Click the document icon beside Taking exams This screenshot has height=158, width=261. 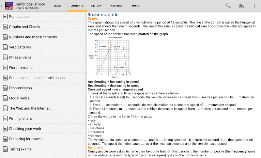point(5,149)
